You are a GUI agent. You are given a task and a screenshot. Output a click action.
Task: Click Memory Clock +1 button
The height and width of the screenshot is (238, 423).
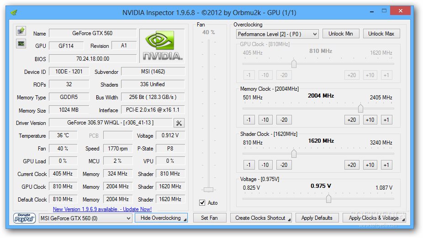coord(386,120)
